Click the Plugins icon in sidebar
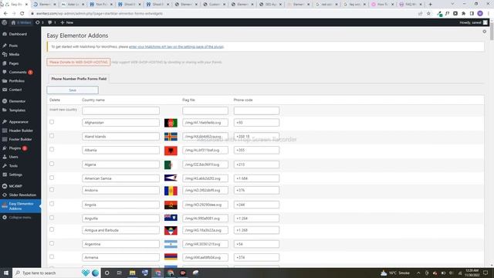The height and width of the screenshot is (278, 494). point(5,148)
